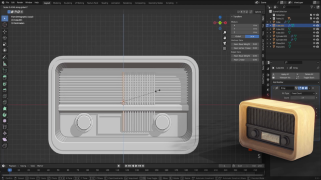Activate the 3D Cursor tool

point(5,24)
